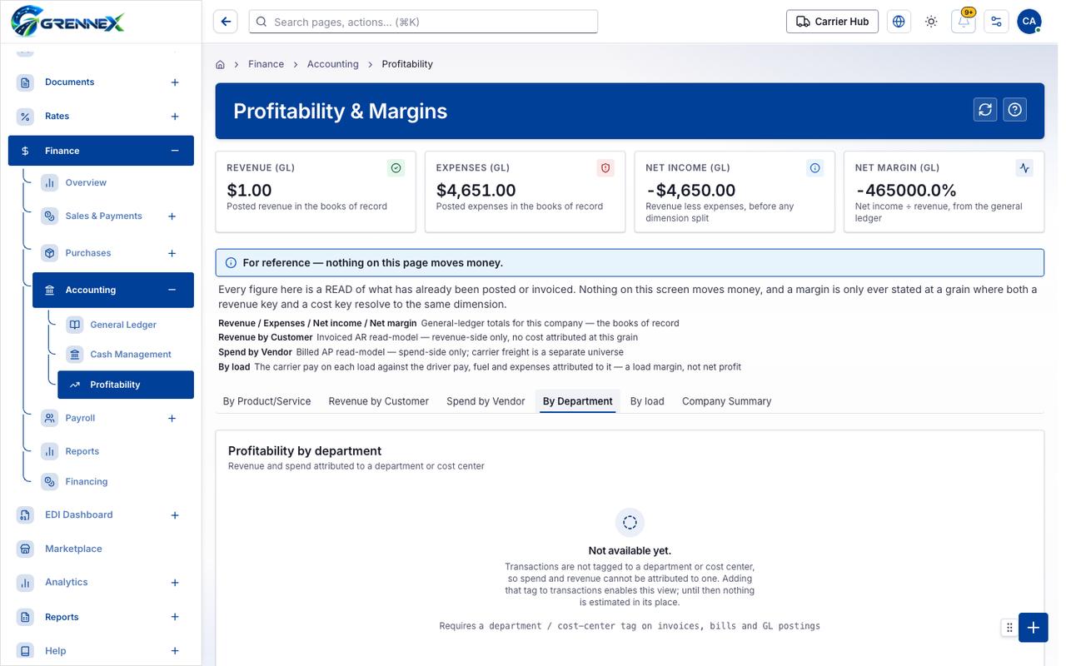1066x666 pixels.
Task: Collapse the Finance sidebar section
Action: [175, 151]
